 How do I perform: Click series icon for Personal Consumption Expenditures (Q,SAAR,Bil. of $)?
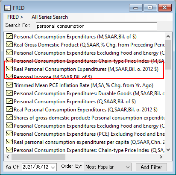tap(9, 101)
